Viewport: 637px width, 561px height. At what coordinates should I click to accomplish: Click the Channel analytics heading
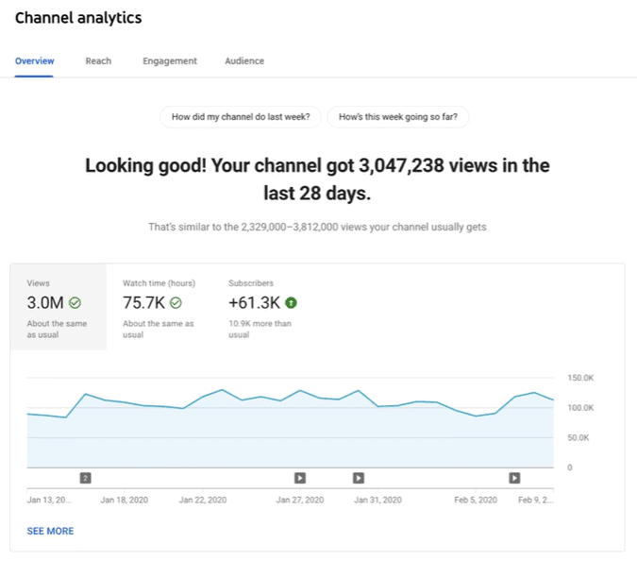point(78,18)
